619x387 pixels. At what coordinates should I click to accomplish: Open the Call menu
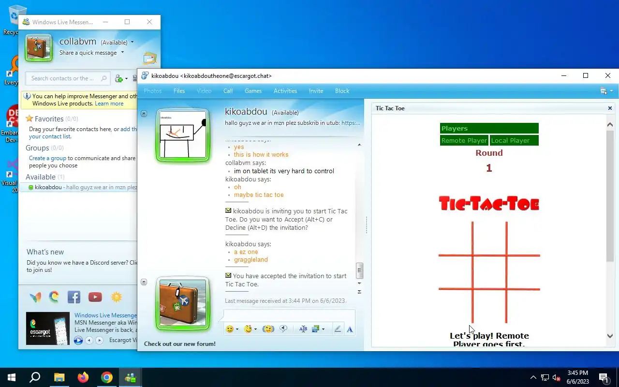tap(228, 91)
